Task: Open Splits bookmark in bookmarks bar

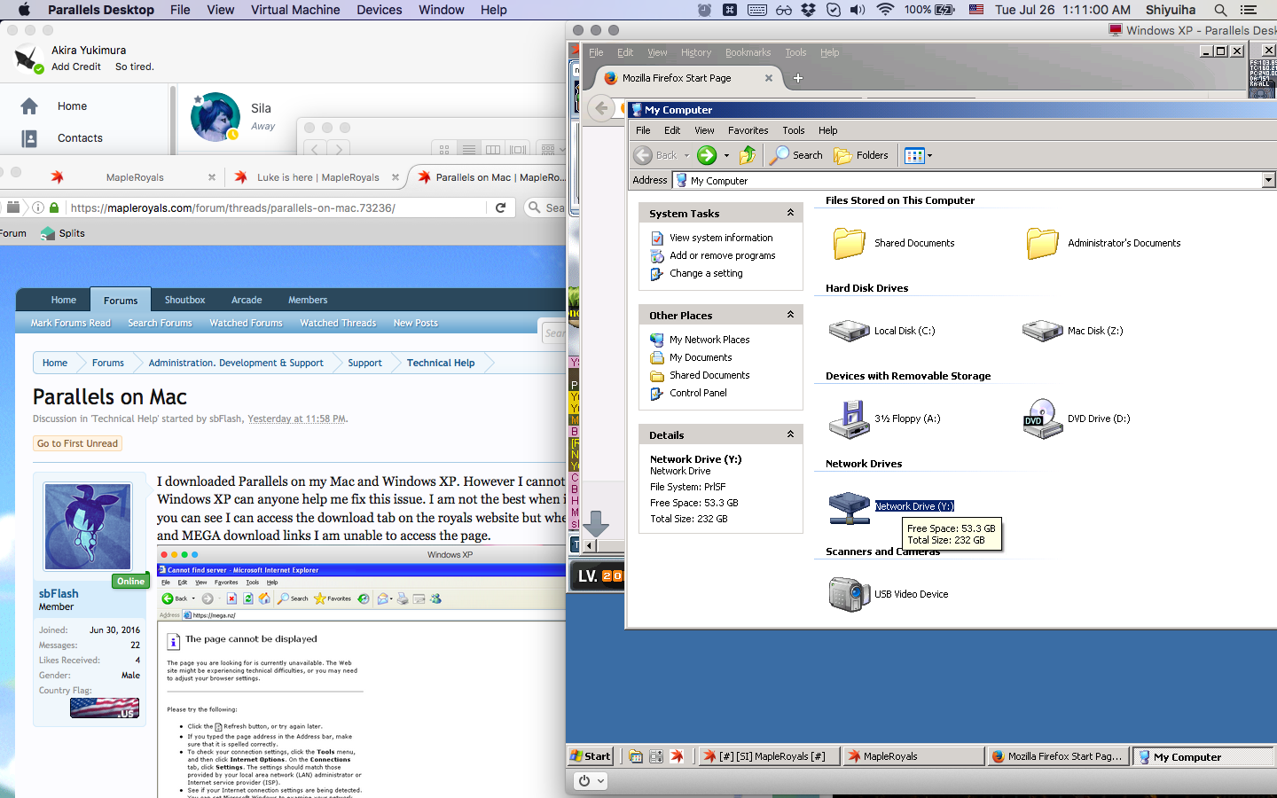Action: coord(63,233)
